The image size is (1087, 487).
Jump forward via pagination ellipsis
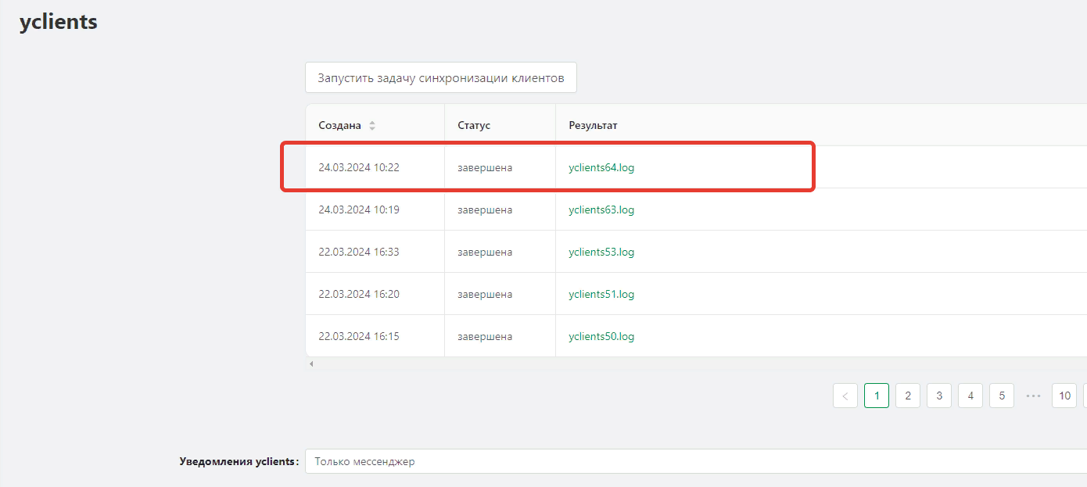tap(1033, 396)
